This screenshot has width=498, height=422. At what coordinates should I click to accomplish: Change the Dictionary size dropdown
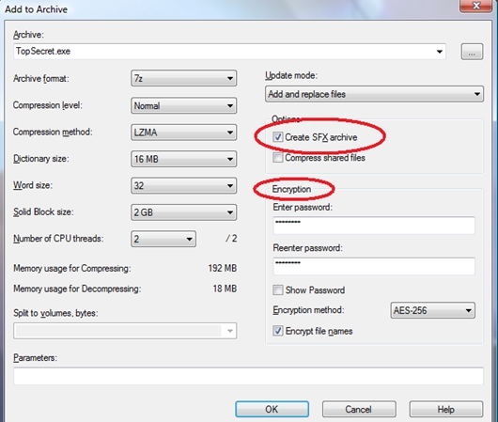(x=183, y=159)
